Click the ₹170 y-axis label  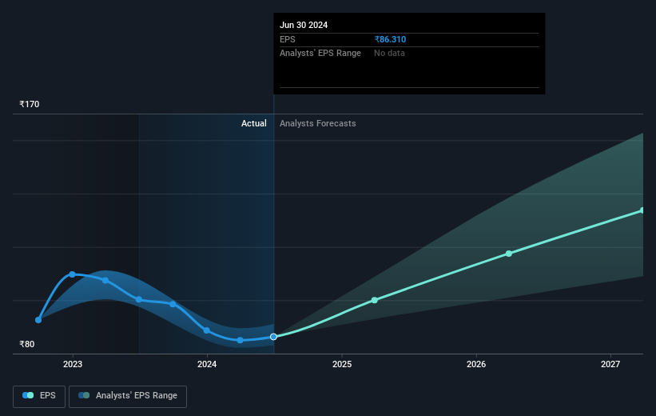click(x=30, y=104)
